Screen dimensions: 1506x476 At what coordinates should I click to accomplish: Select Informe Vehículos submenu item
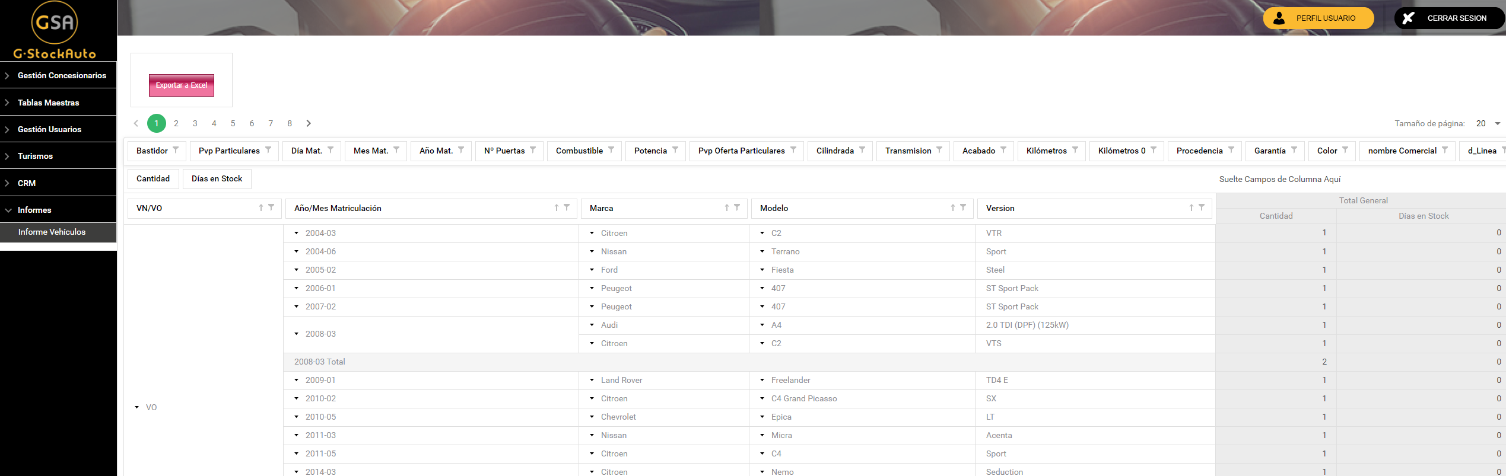[52, 232]
